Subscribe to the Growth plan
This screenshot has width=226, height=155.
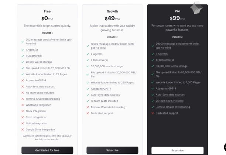pos(112,150)
